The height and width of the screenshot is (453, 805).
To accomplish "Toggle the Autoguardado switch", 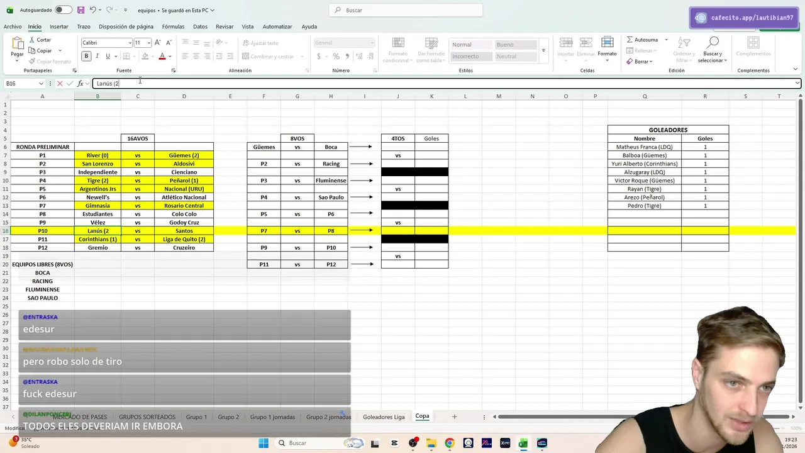I will click(x=64, y=10).
